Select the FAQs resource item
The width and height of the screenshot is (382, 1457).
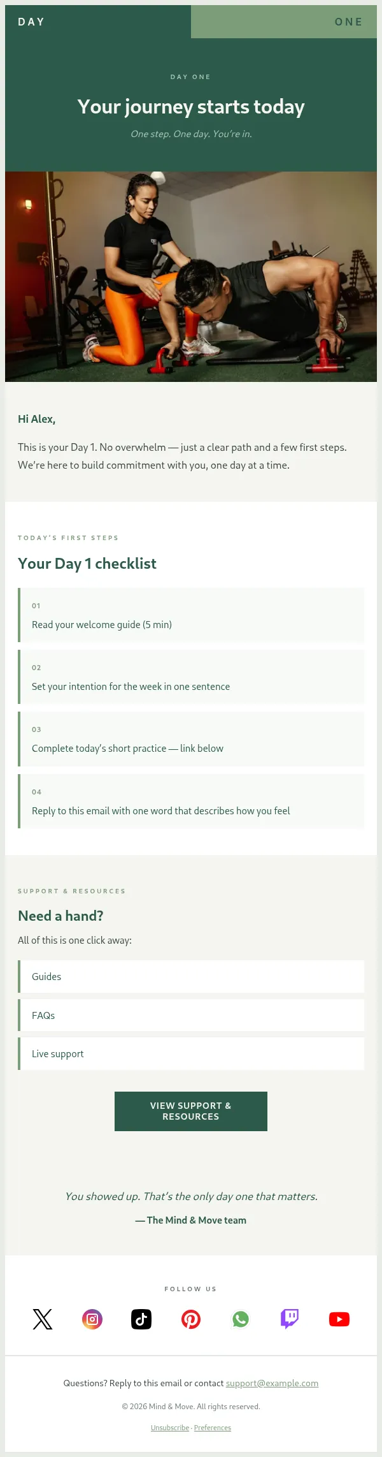point(191,1014)
